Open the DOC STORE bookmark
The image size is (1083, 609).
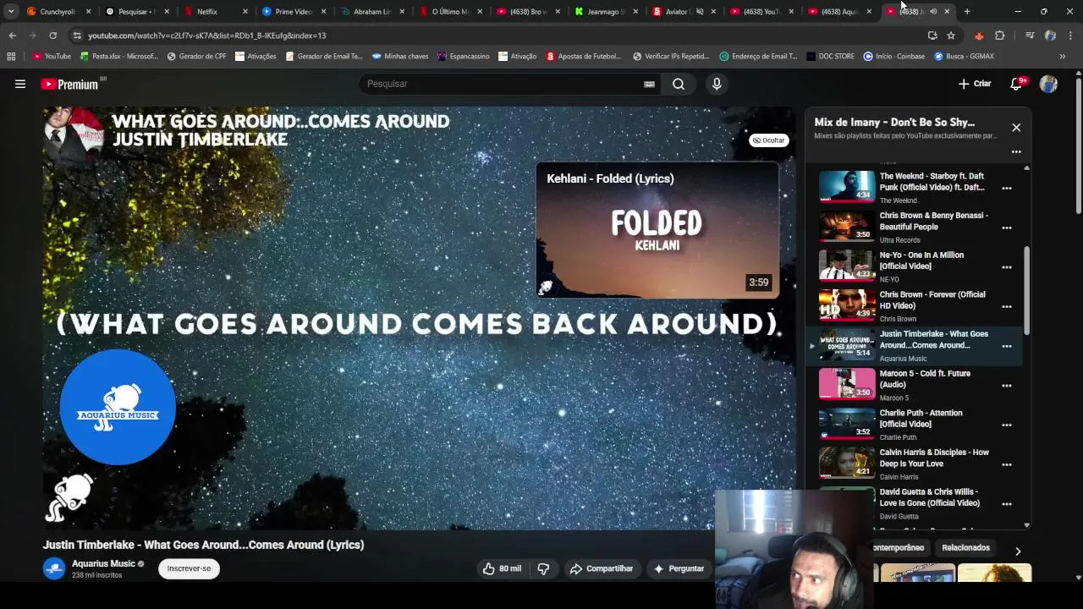[830, 57]
